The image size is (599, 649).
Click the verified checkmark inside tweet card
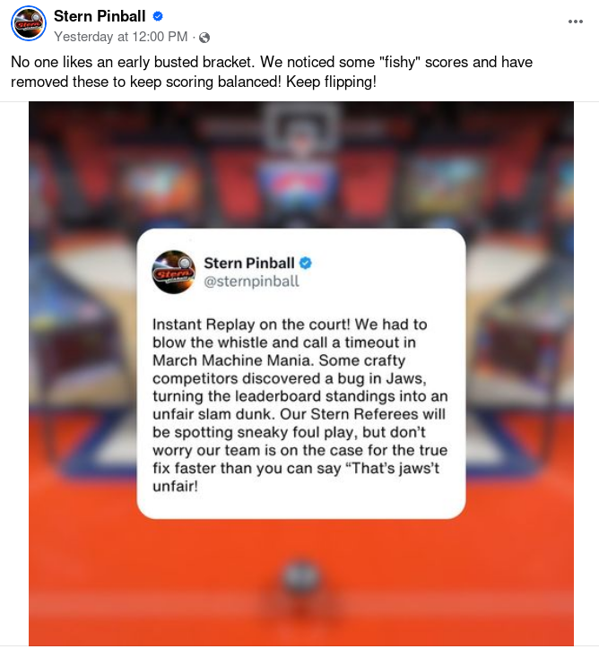306,264
